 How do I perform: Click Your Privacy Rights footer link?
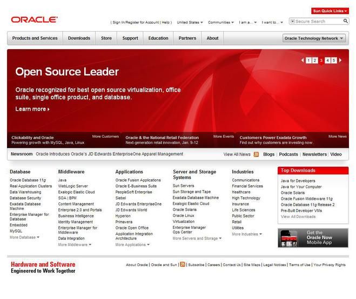pyautogui.click(x=330, y=265)
